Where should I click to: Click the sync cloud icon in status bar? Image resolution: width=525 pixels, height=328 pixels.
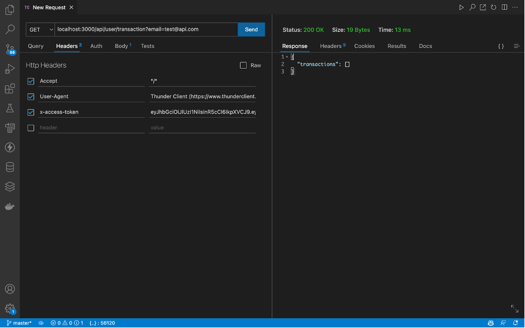(x=41, y=323)
